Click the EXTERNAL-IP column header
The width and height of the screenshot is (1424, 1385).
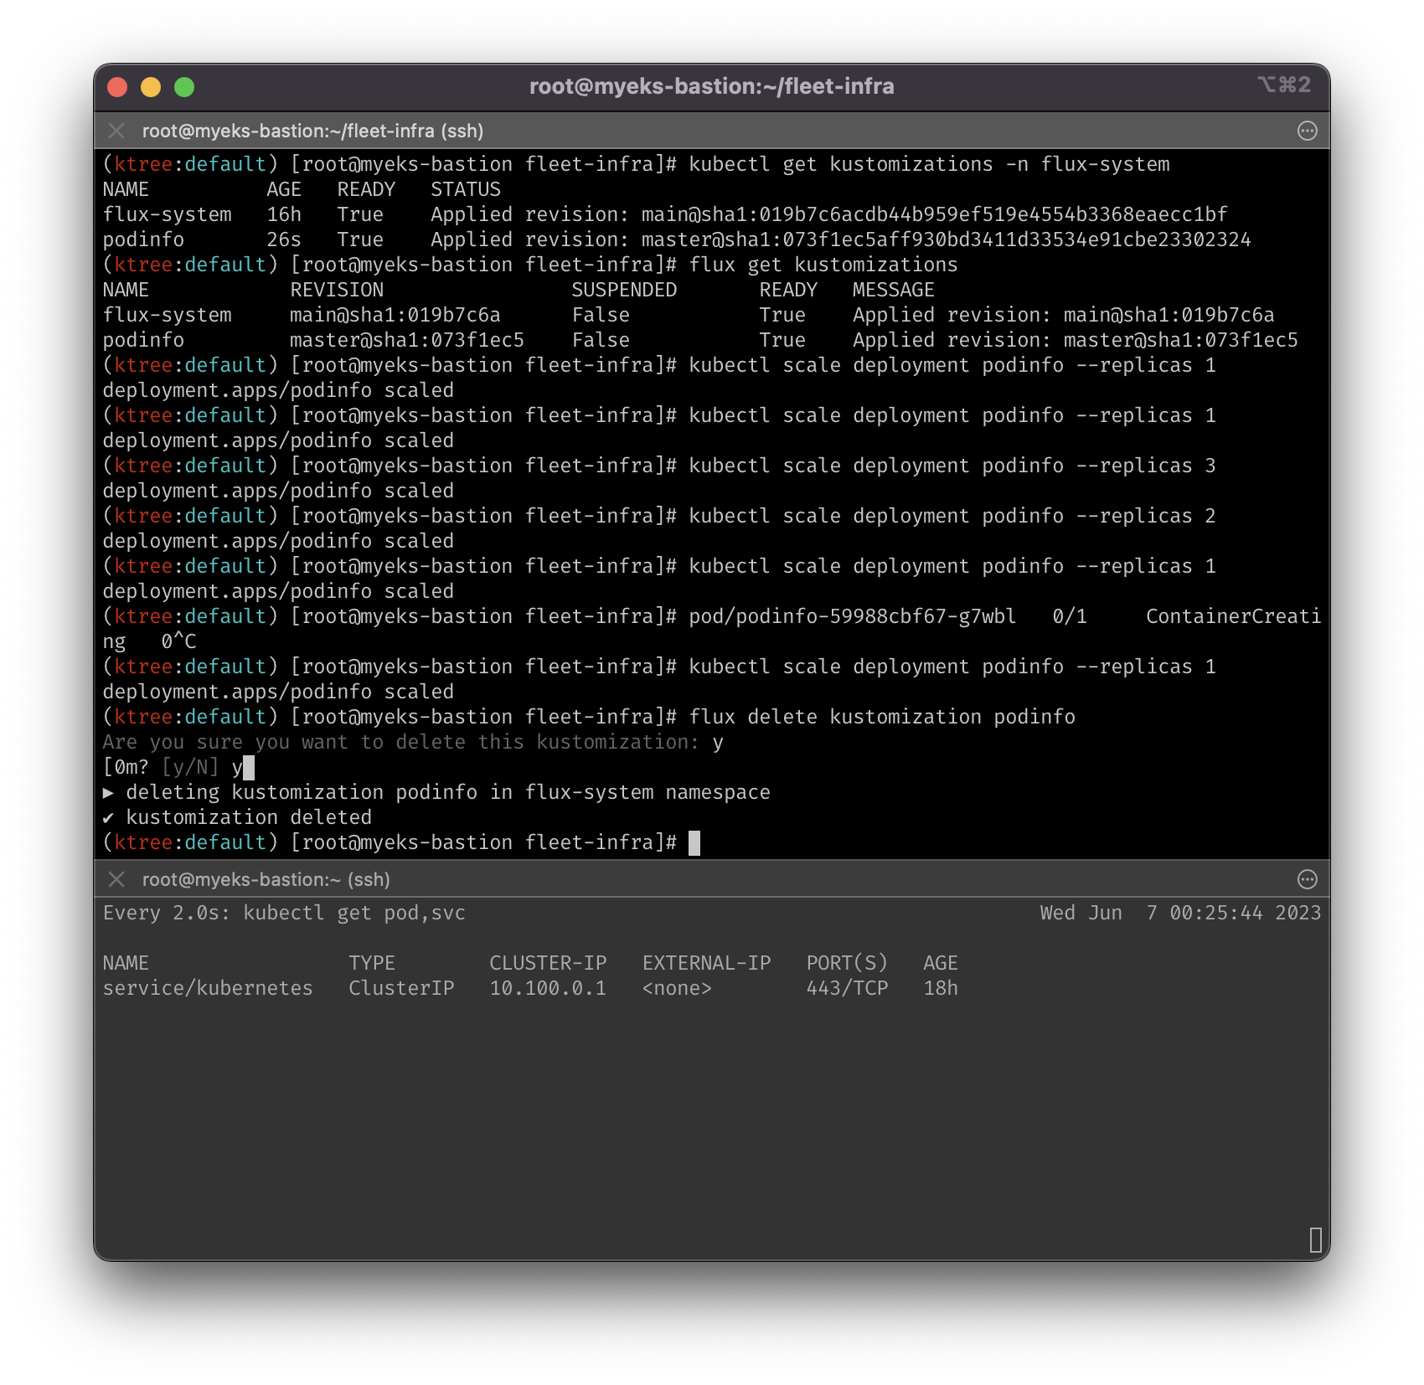[706, 963]
